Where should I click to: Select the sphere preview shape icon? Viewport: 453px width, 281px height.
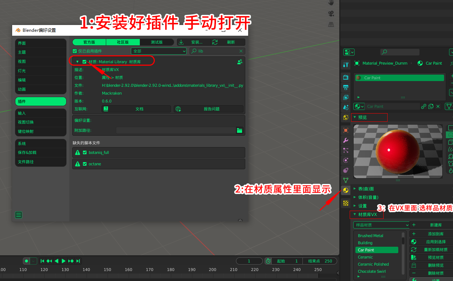(x=450, y=135)
